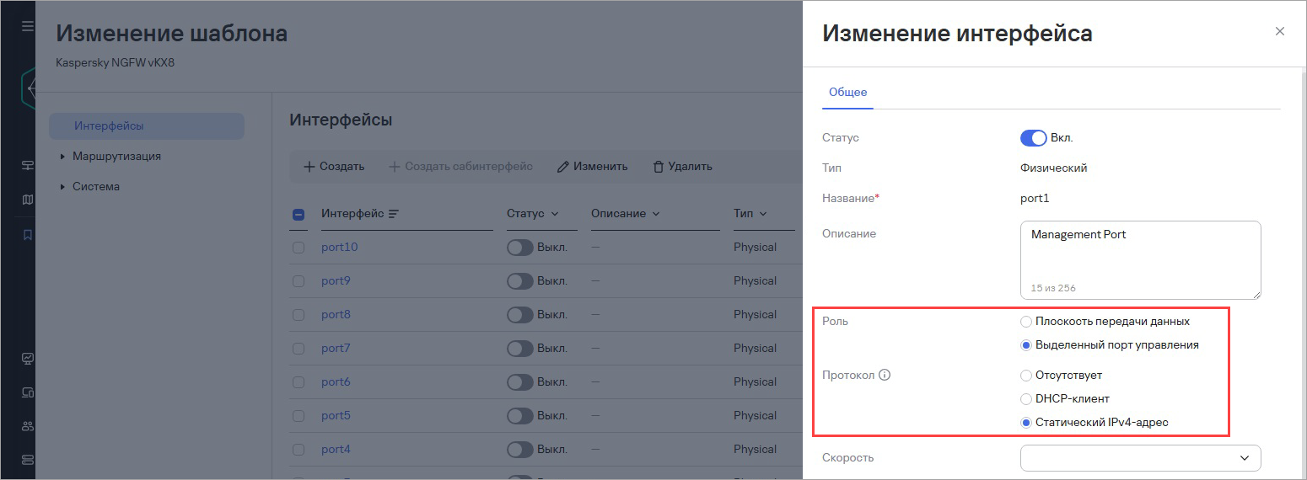Check the checkbox for port7
Image resolution: width=1307 pixels, height=480 pixels.
click(299, 349)
